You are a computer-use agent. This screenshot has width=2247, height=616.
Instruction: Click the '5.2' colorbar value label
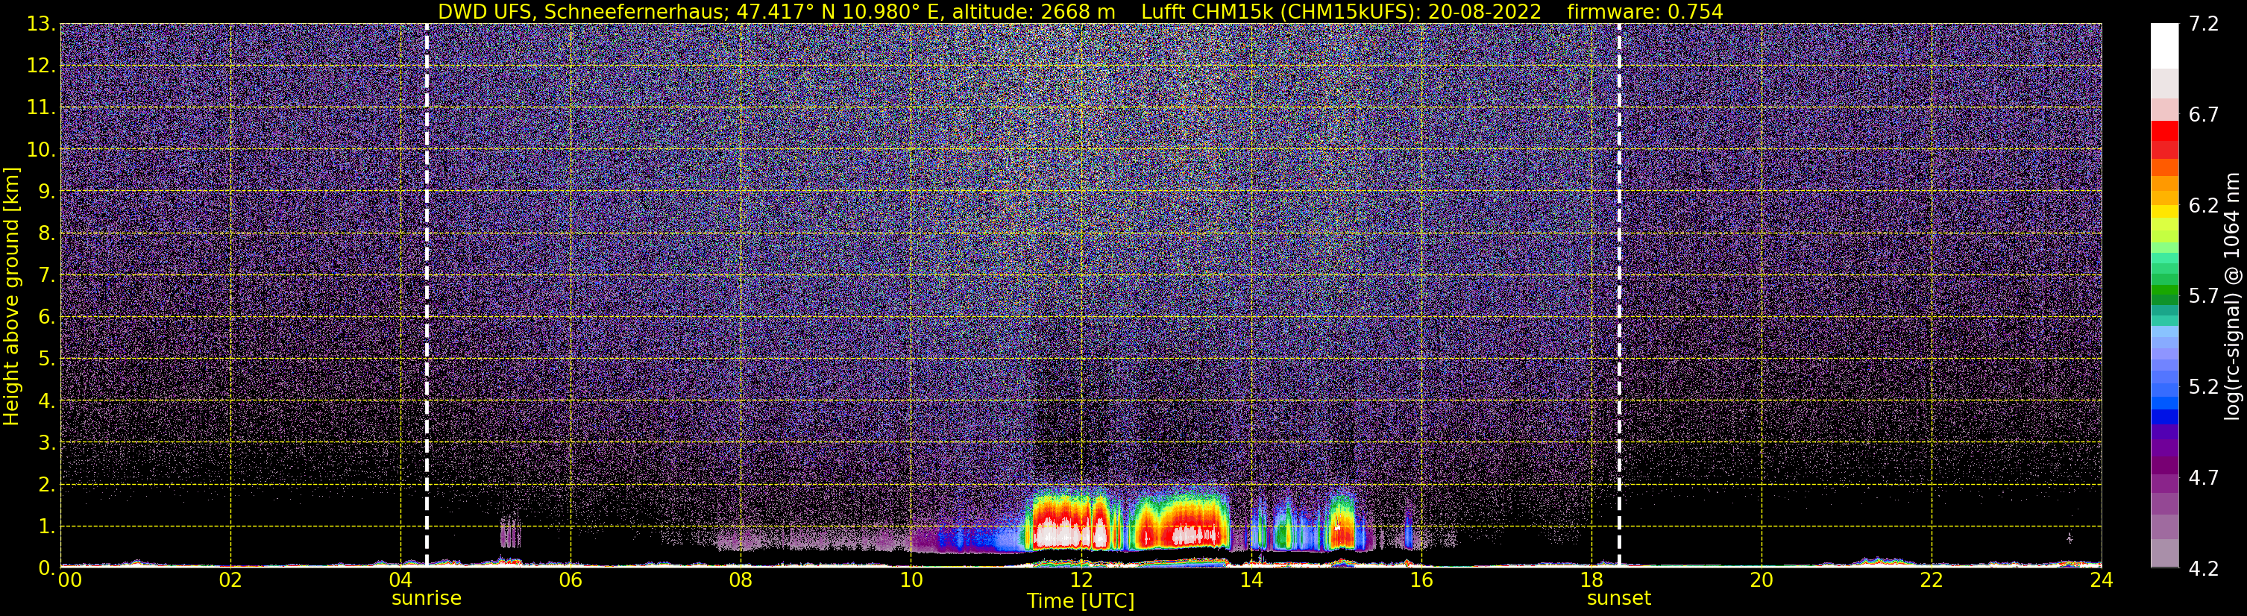[2204, 386]
